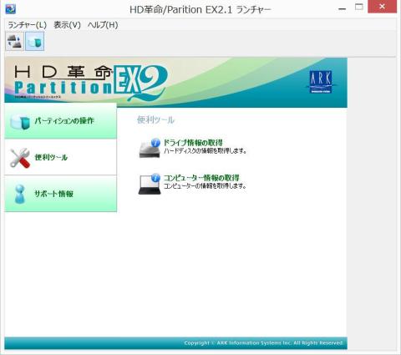This screenshot has width=401, height=355.
Task: Click the hard drive info icon
Action: pyautogui.click(x=150, y=148)
